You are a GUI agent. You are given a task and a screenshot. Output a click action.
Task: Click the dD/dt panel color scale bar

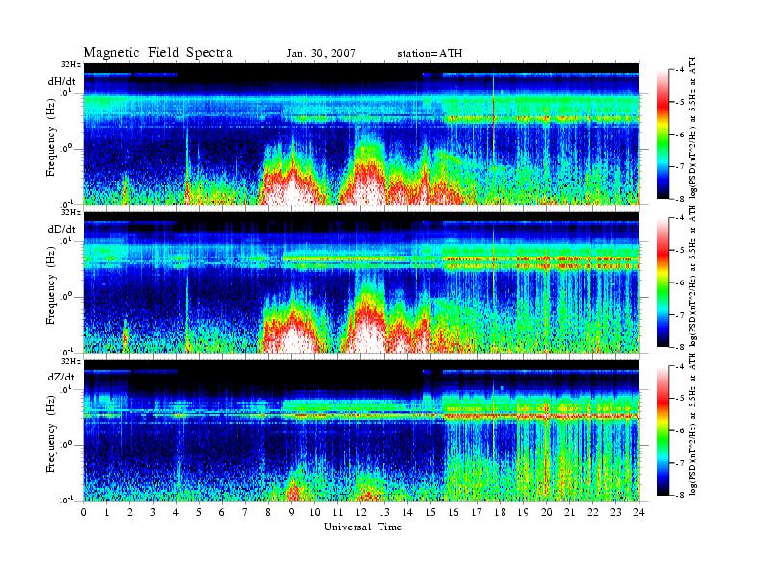point(663,282)
